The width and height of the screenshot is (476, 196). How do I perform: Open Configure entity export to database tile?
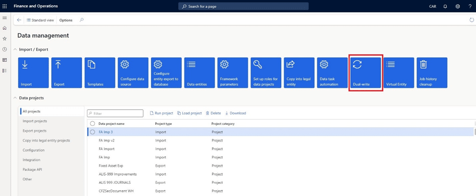[x=166, y=73]
